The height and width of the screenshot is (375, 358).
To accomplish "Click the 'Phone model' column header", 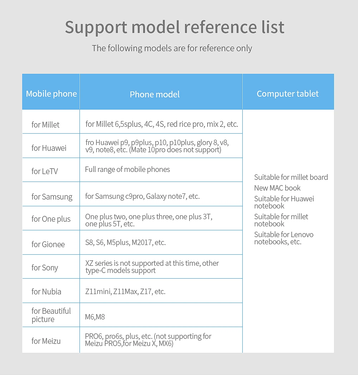I will tap(155, 94).
